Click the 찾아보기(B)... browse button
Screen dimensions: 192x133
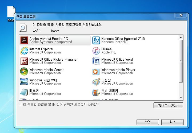(x=168, y=105)
